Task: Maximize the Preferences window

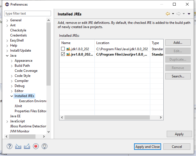Action: click(x=174, y=4)
